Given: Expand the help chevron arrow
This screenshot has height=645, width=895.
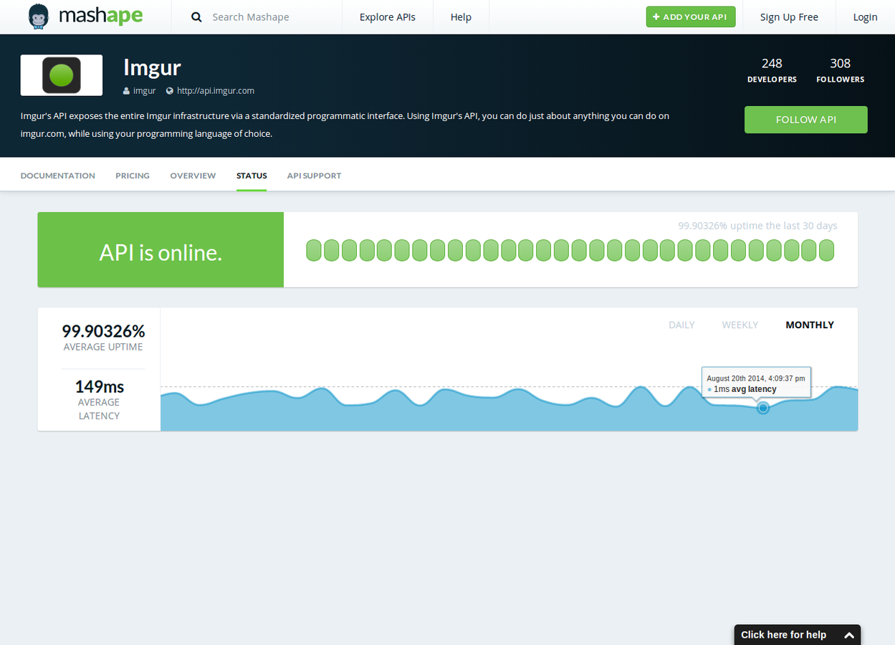Looking at the screenshot, I should [x=849, y=635].
